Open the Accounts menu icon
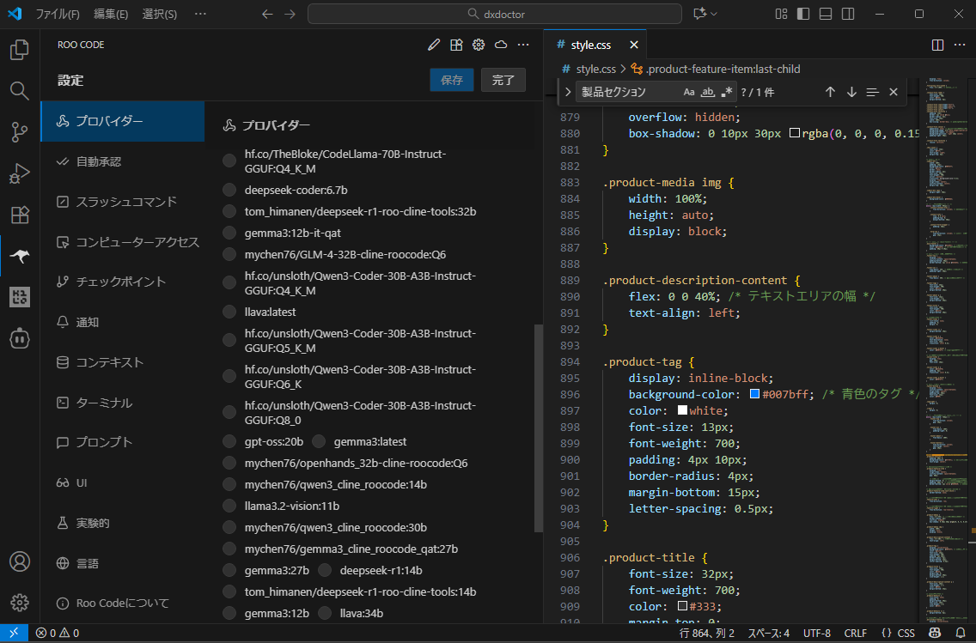The image size is (976, 643). point(20,561)
